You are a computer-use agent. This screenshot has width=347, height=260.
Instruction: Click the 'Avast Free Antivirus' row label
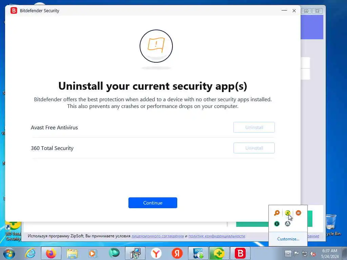click(x=54, y=128)
